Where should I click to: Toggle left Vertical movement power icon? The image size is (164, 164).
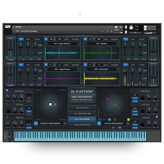[7, 103]
